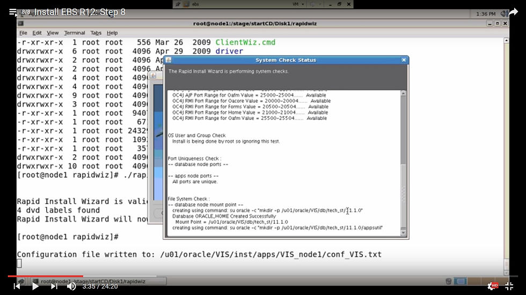Open the Tabs menu in terminal
This screenshot has width=526, height=295.
[x=96, y=33]
